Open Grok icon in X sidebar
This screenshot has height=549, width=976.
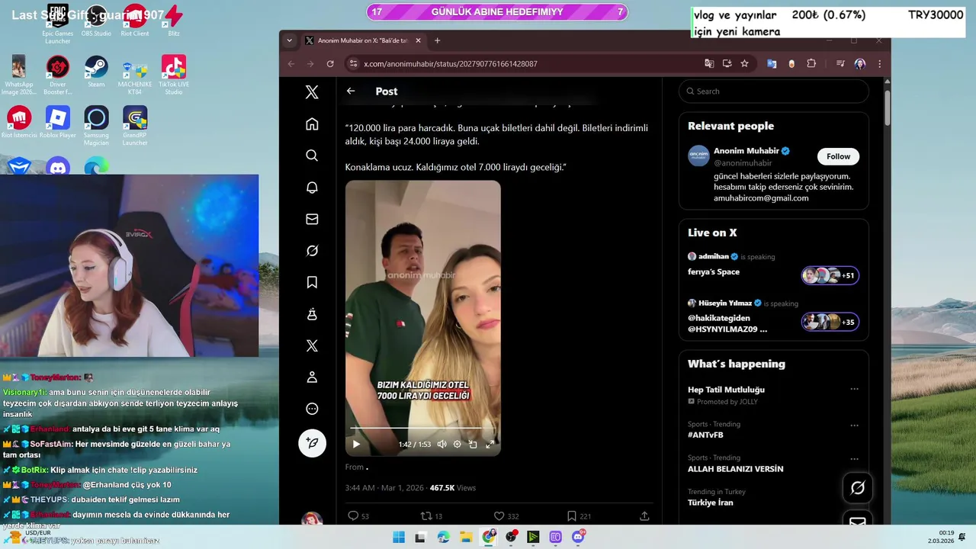312,251
